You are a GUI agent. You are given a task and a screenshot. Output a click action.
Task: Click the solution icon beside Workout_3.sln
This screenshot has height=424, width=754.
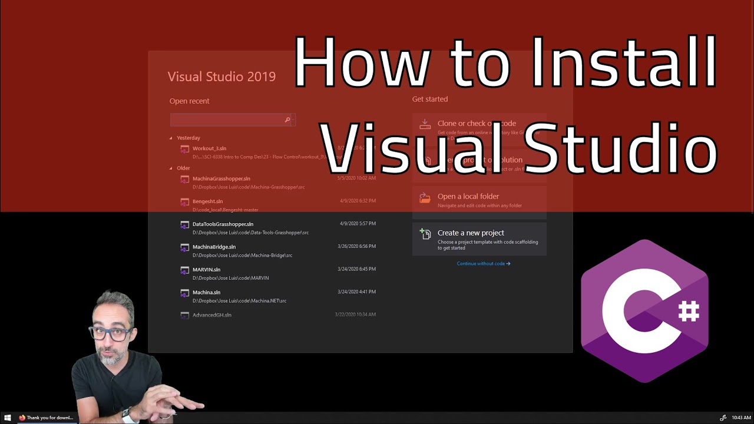184,150
